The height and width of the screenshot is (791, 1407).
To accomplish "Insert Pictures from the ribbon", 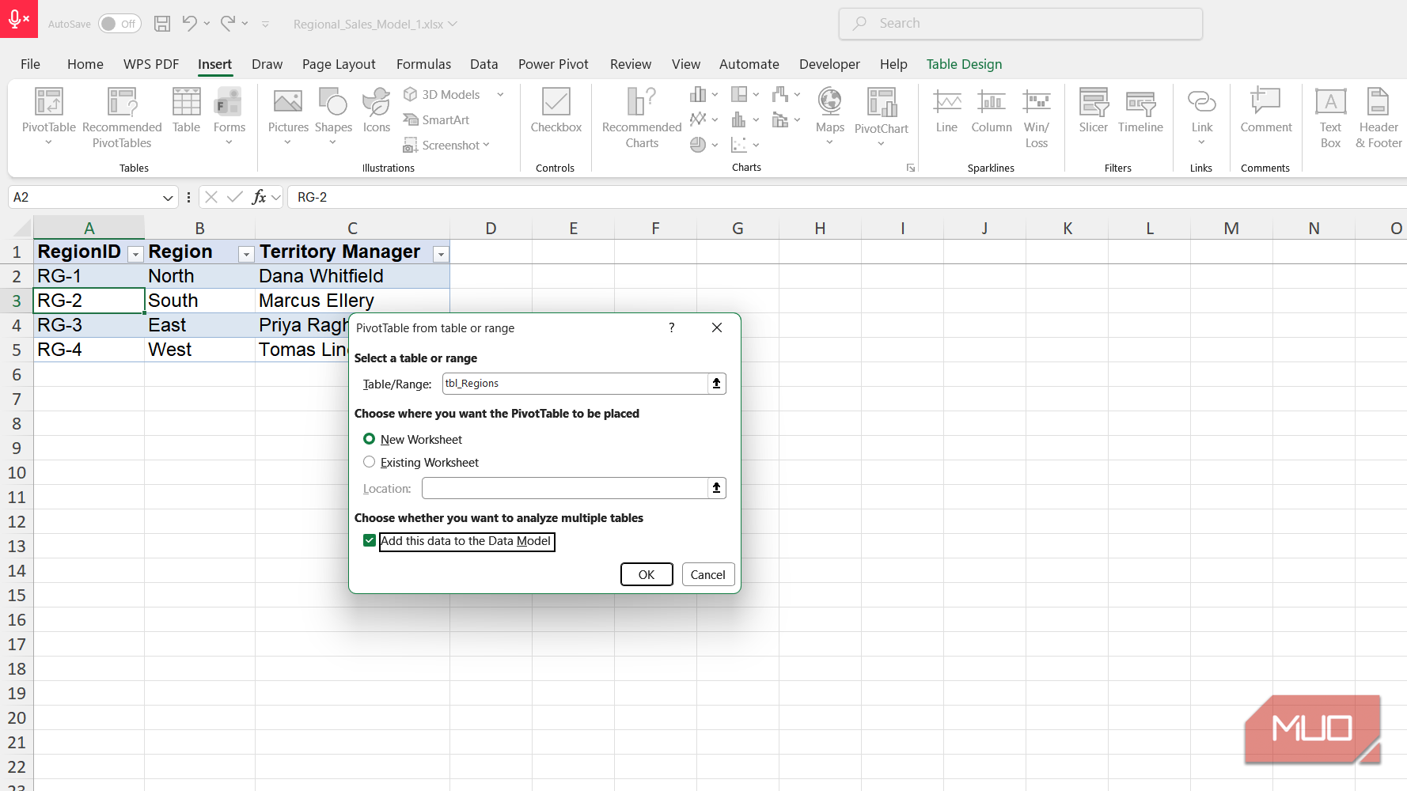I will click(x=288, y=116).
